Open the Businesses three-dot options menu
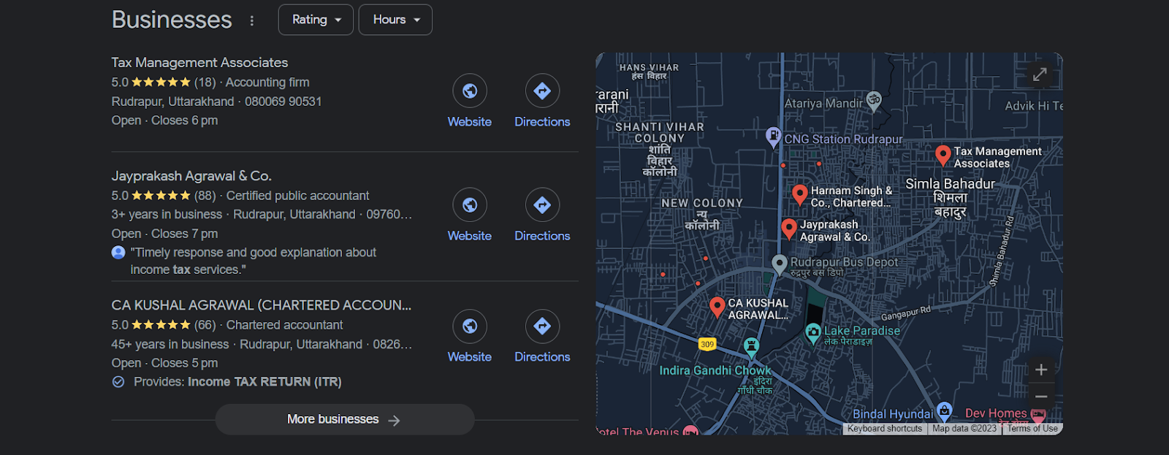1169x455 pixels. [x=252, y=20]
